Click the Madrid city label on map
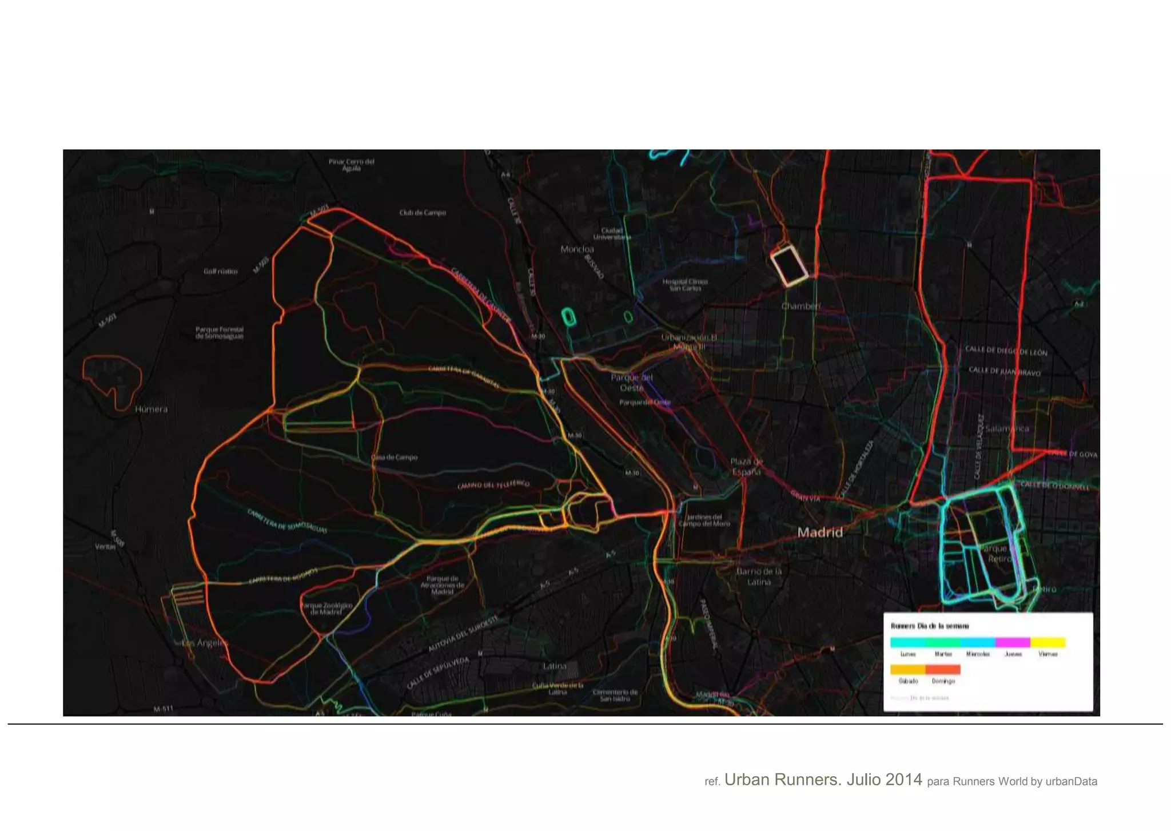This screenshot has width=1171, height=831. (x=820, y=532)
